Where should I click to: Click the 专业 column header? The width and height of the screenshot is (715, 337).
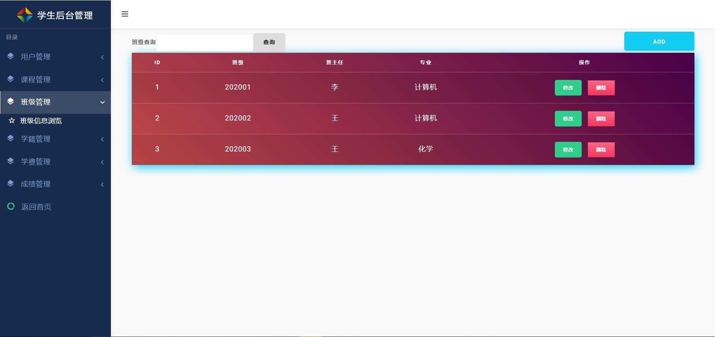coord(426,62)
